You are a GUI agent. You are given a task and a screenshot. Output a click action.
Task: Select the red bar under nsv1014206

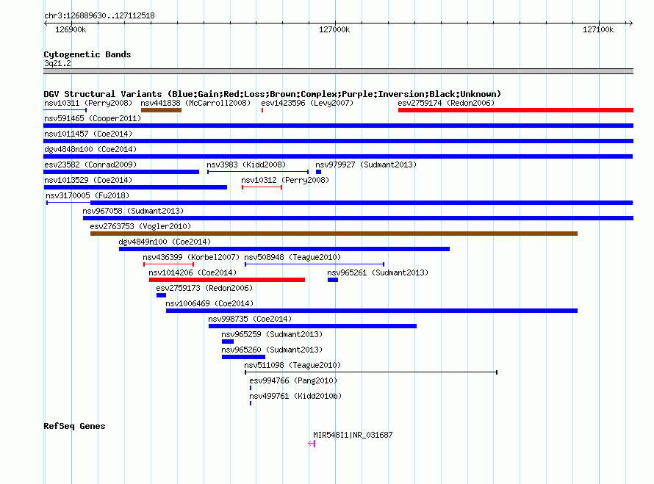click(227, 280)
